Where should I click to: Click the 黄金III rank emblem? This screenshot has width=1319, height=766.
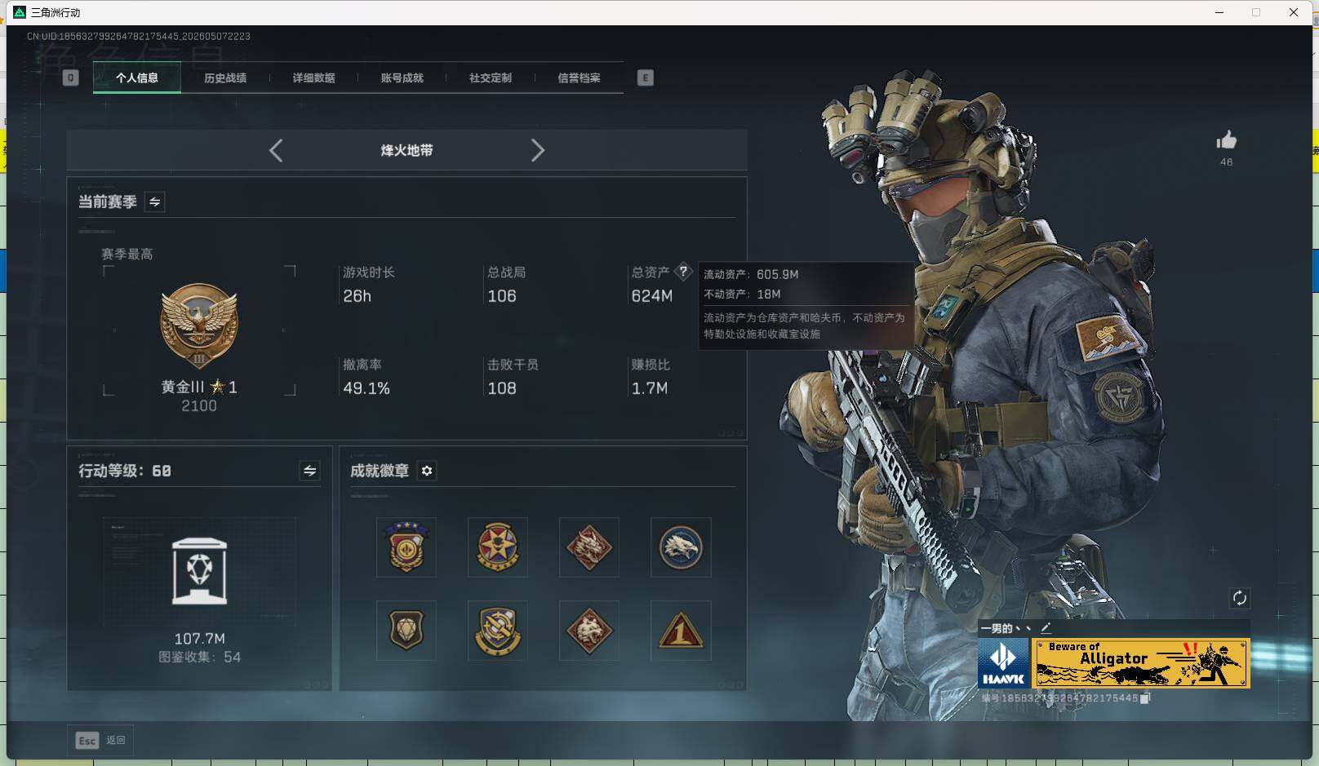coord(199,327)
